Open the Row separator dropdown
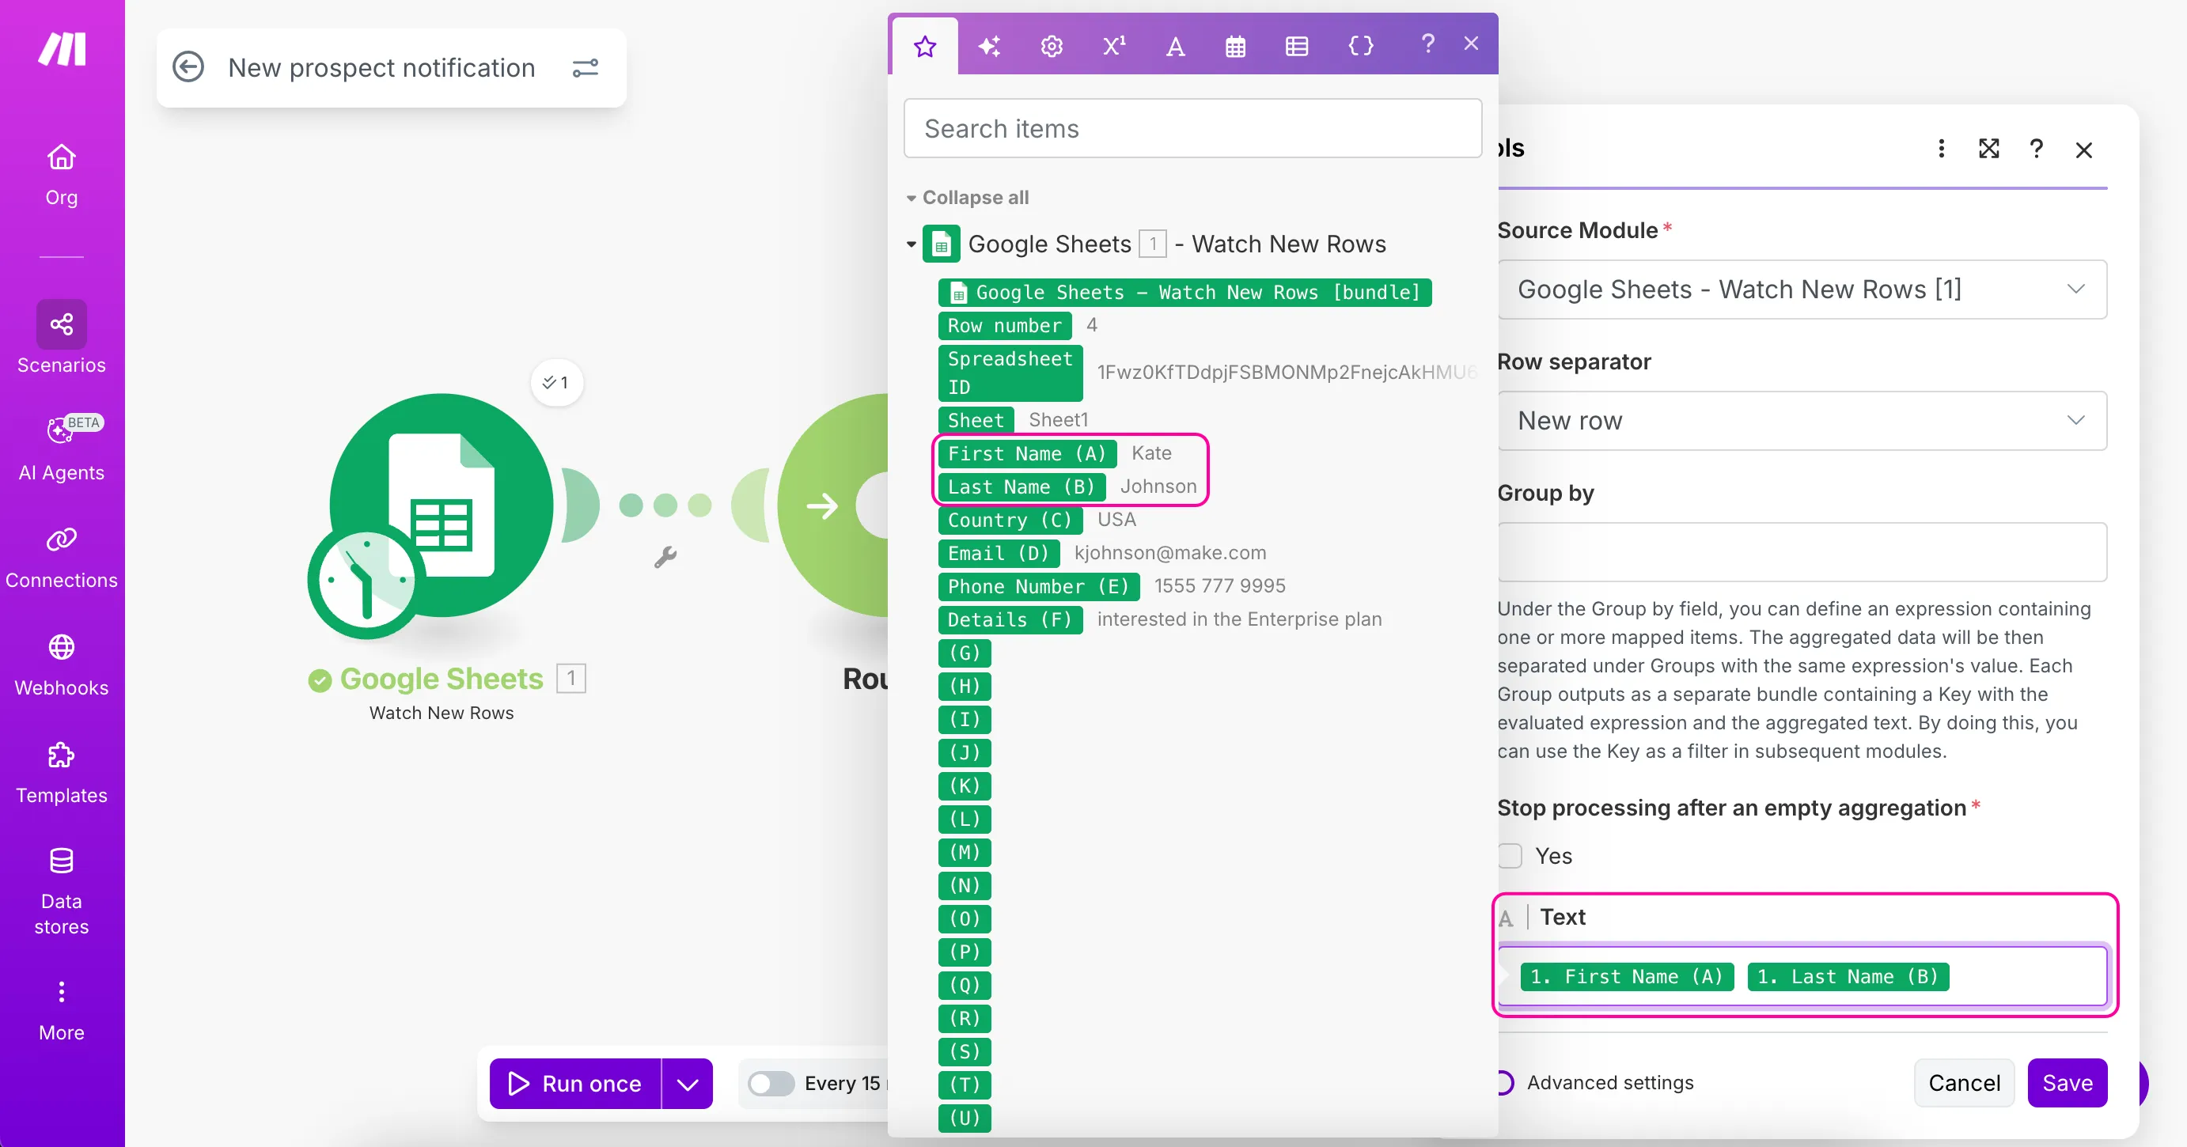 point(1802,420)
